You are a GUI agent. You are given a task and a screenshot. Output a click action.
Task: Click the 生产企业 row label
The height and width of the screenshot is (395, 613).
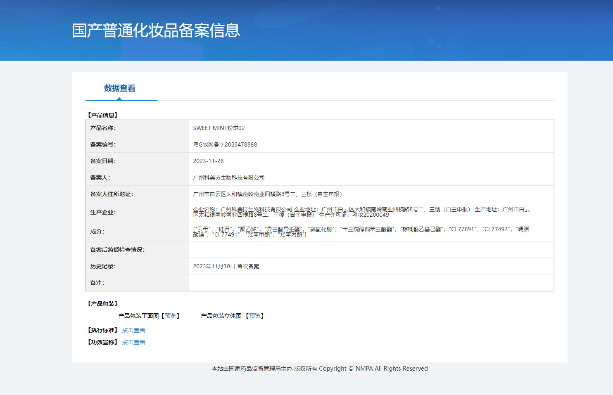point(103,212)
